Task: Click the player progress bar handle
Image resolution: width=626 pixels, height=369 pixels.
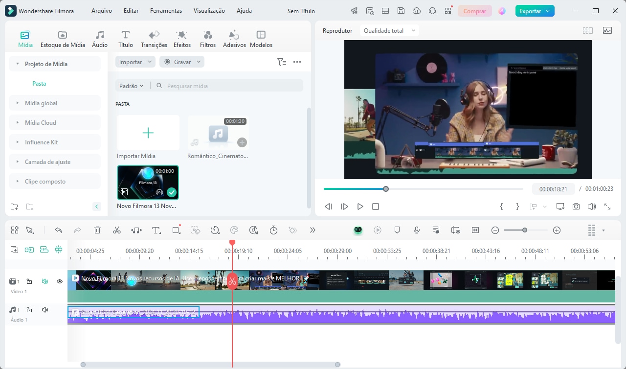Action: coord(386,189)
